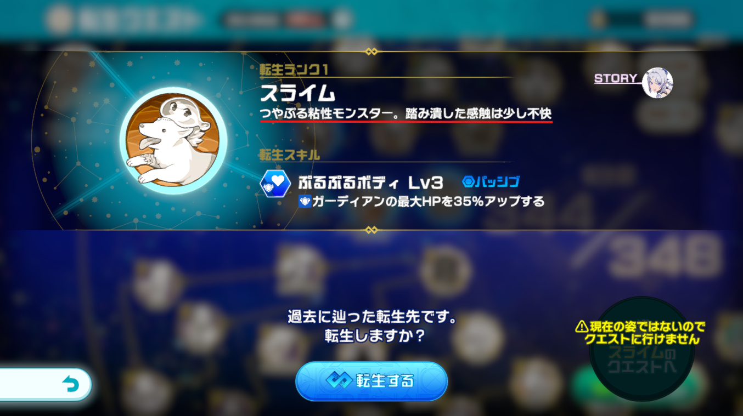Click the パッシブ passive tag
This screenshot has height=416, width=743.
click(491, 181)
